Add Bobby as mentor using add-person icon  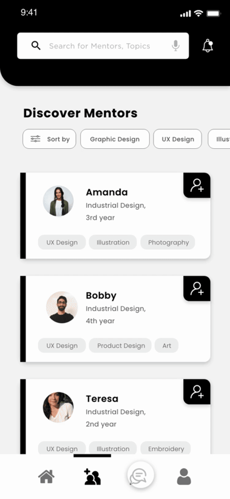tap(197, 288)
